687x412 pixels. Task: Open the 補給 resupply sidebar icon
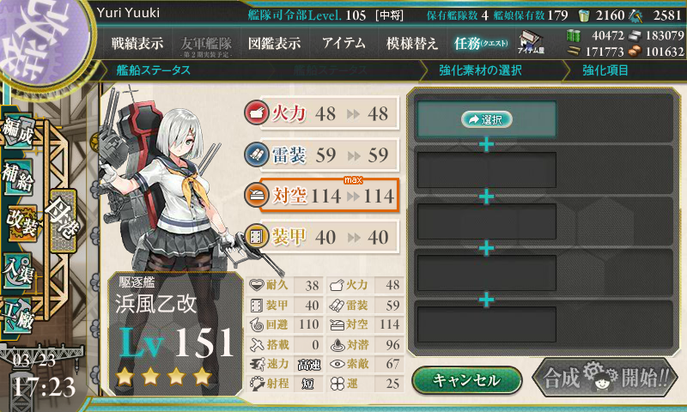18,179
